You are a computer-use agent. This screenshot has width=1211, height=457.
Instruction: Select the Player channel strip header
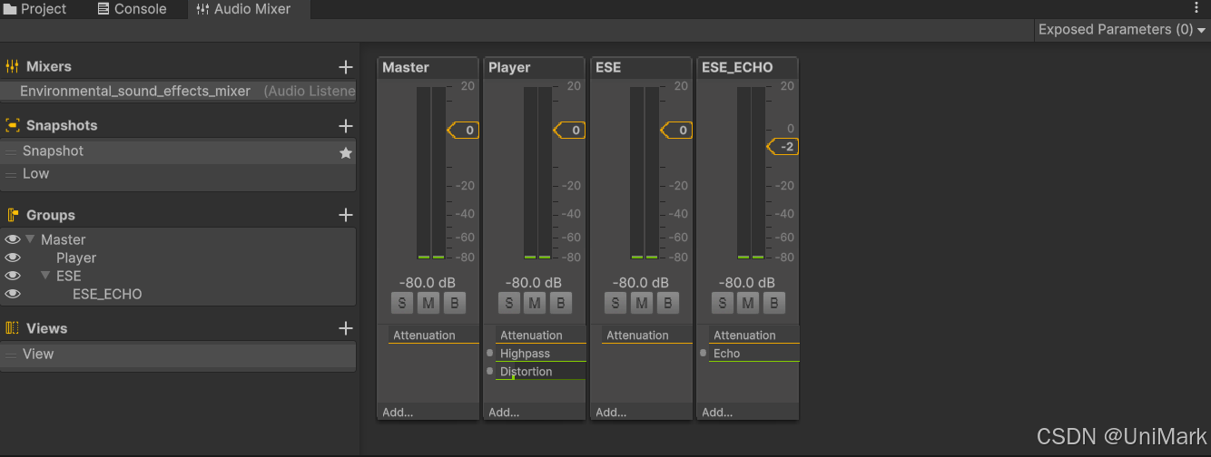[x=535, y=67]
